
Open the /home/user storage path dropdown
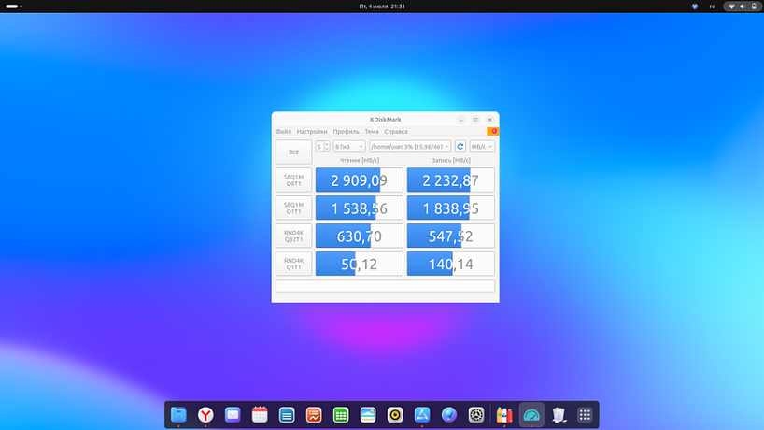pos(410,147)
